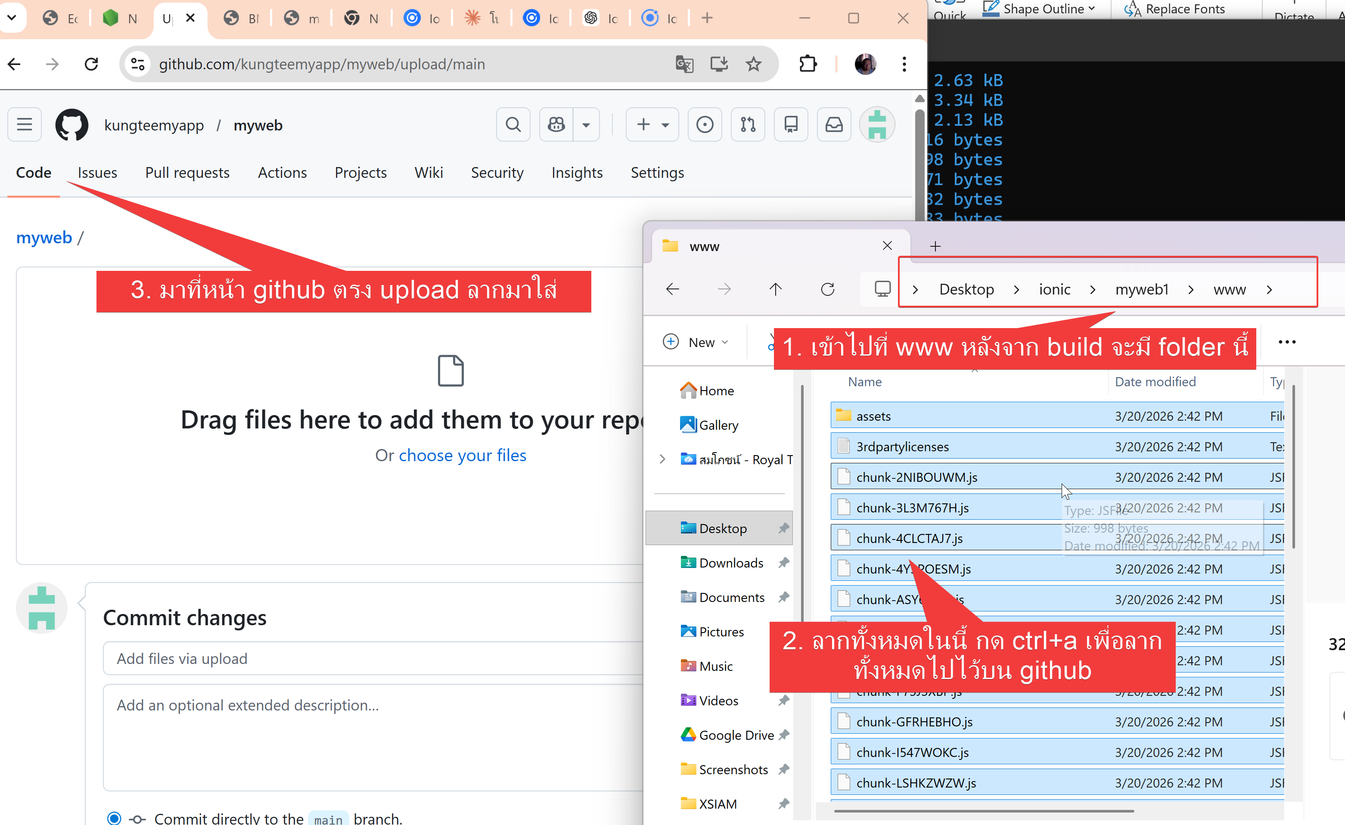This screenshot has width=1345, height=825.
Task: Click Explorer's Up arrow navigation icon
Action: coord(775,289)
